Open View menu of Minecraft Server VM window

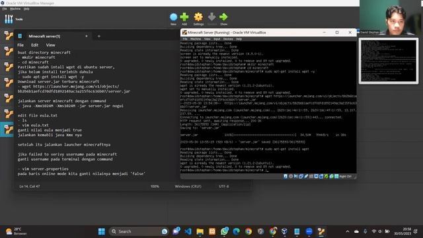click(207, 39)
